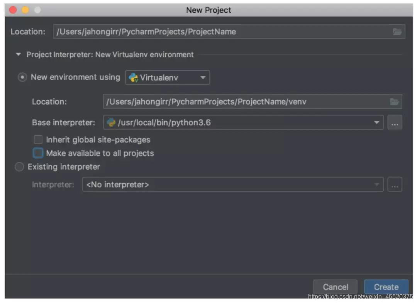Click the 'New Project' window title
417x304 pixels.
pyautogui.click(x=208, y=10)
